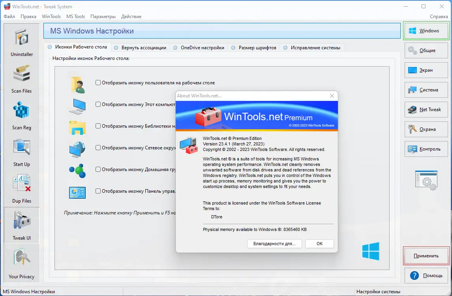Image resolution: width=452 pixels, height=296 pixels.
Task: Open the WinTools menu
Action: click(51, 17)
